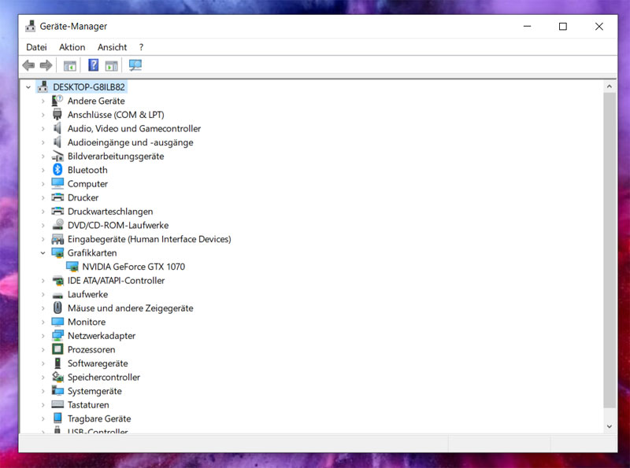Open the Help toolbar icon
Screen dimensions: 630x468
tap(93, 64)
